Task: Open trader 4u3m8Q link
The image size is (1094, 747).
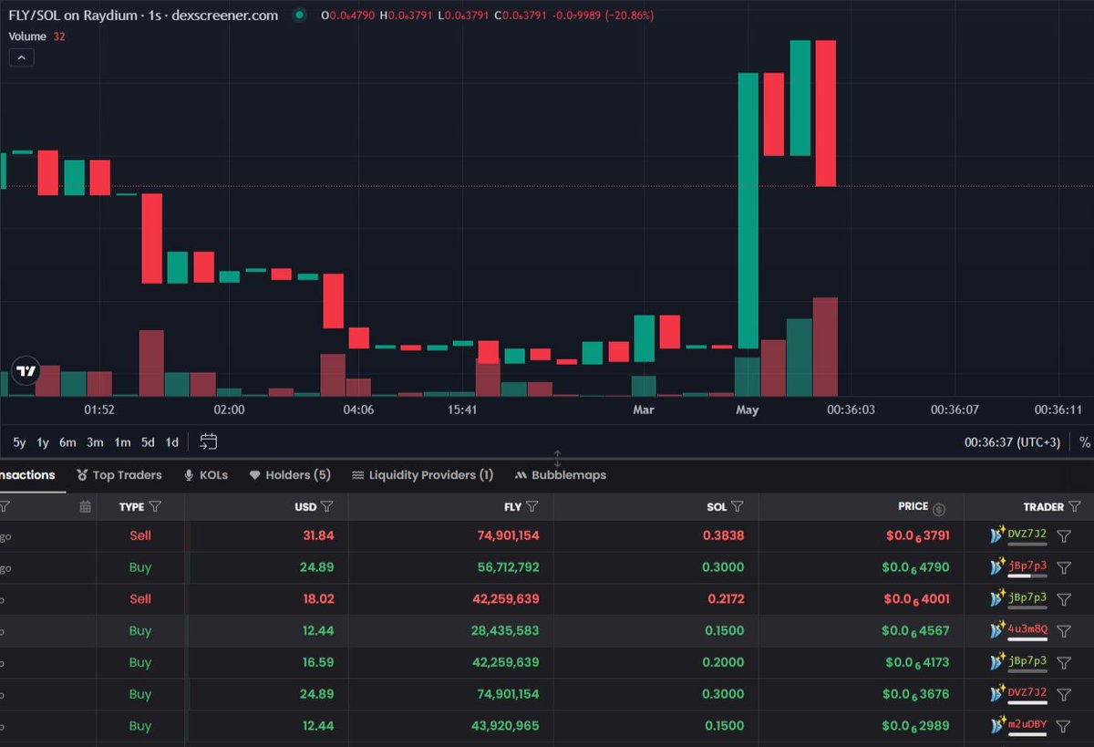Action: [x=1027, y=629]
